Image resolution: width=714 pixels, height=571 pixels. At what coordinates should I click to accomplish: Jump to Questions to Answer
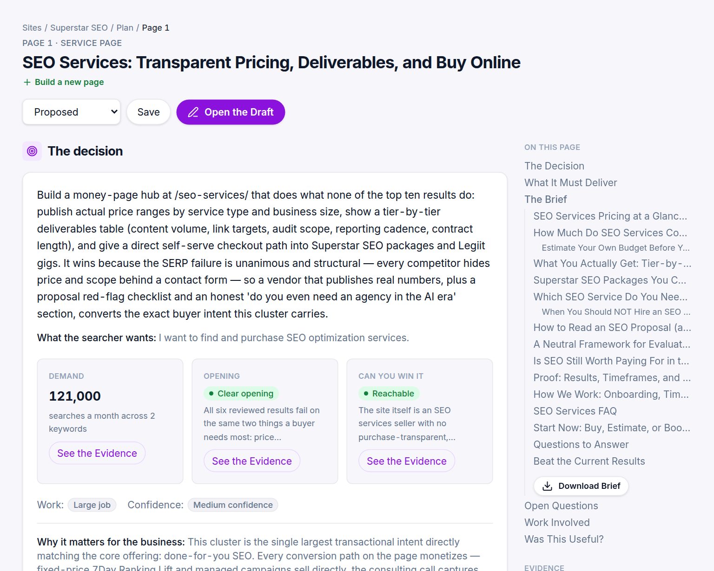pos(581,445)
